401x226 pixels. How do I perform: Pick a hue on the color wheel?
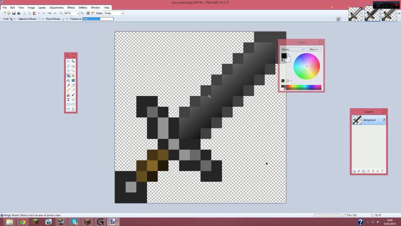[x=307, y=66]
